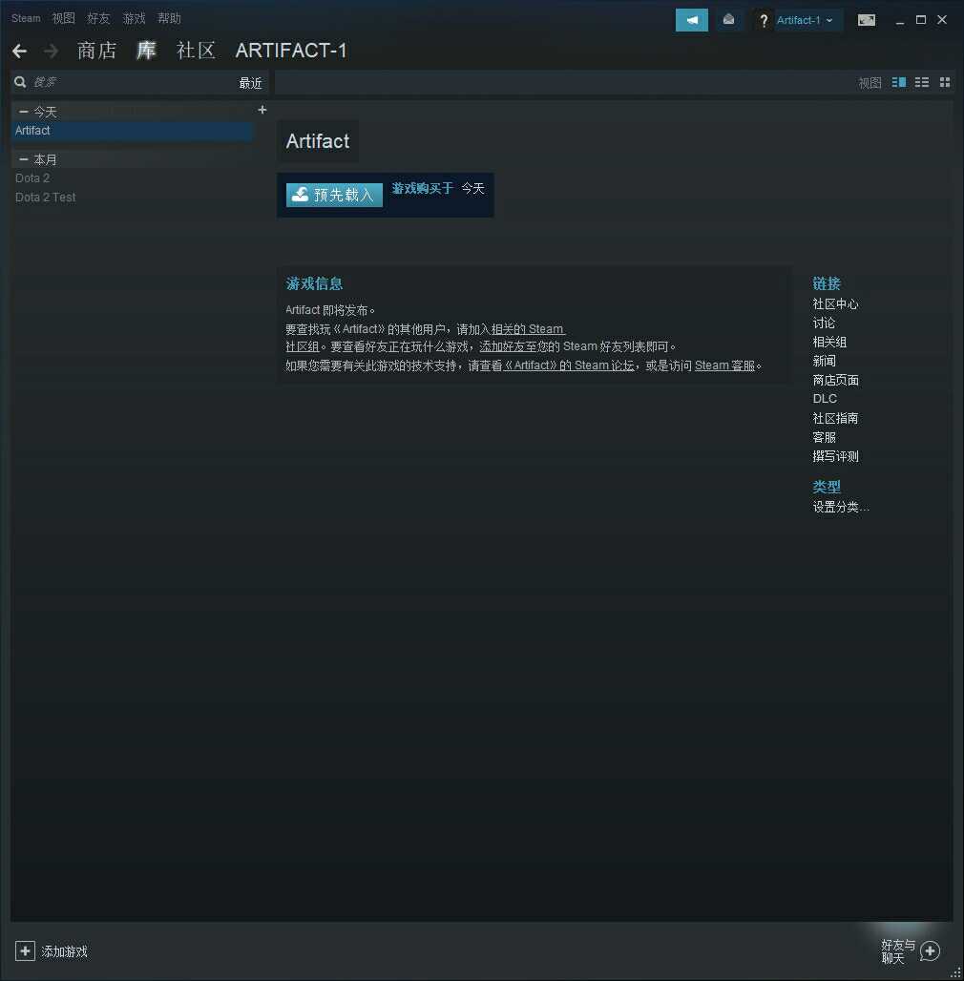Click the help question mark icon

764,21
